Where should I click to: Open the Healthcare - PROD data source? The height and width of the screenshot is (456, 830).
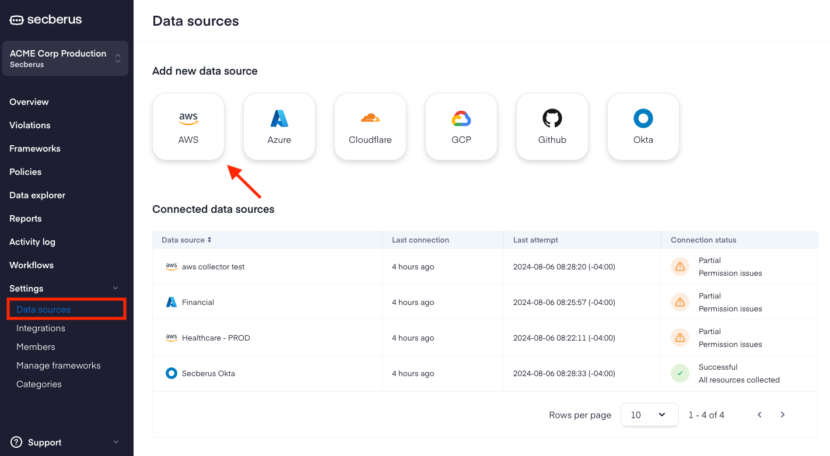click(x=216, y=338)
